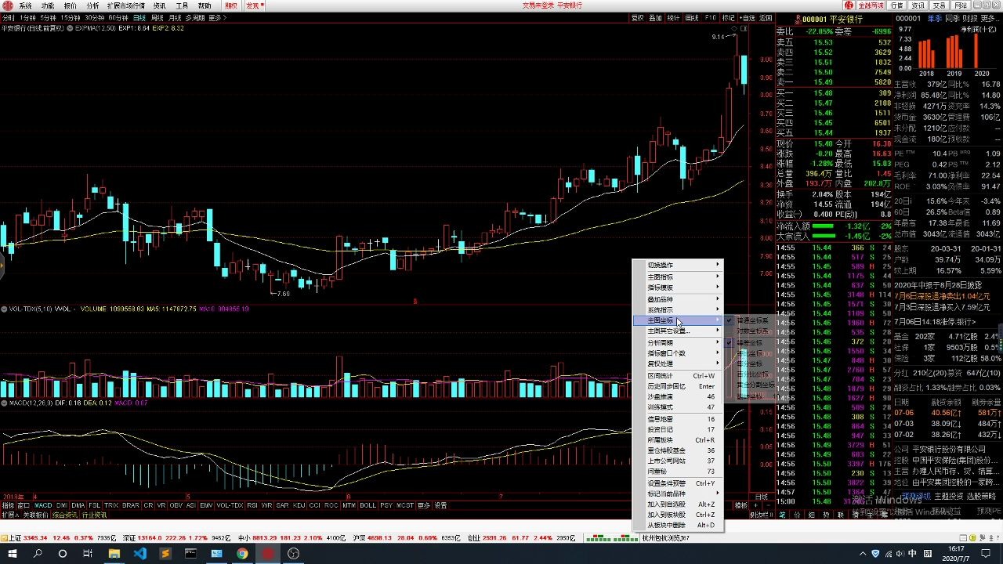Open terminal icon in taskbar
This screenshot has height=564, width=1003.
(x=190, y=553)
